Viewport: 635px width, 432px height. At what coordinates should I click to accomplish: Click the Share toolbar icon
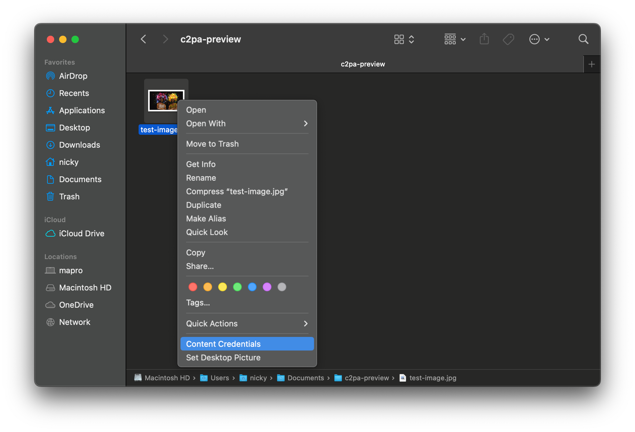(x=484, y=39)
